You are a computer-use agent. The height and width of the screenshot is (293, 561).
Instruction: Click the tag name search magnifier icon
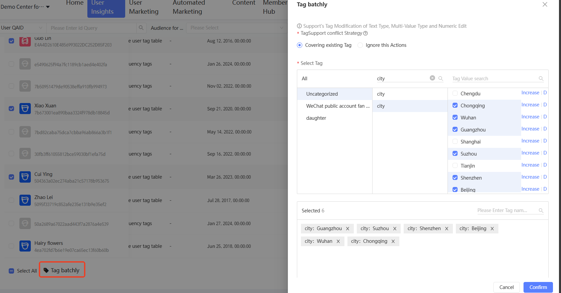click(440, 79)
